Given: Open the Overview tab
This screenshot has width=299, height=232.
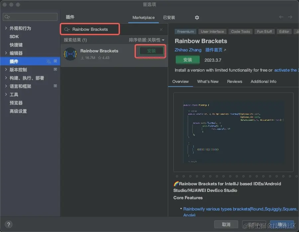Looking at the screenshot, I should (x=180, y=82).
